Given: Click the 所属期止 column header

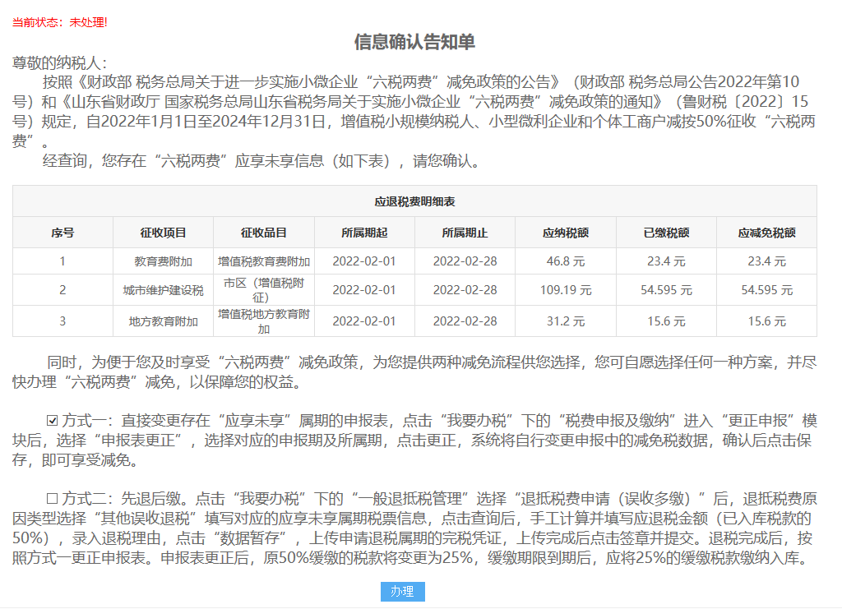Looking at the screenshot, I should click(465, 233).
